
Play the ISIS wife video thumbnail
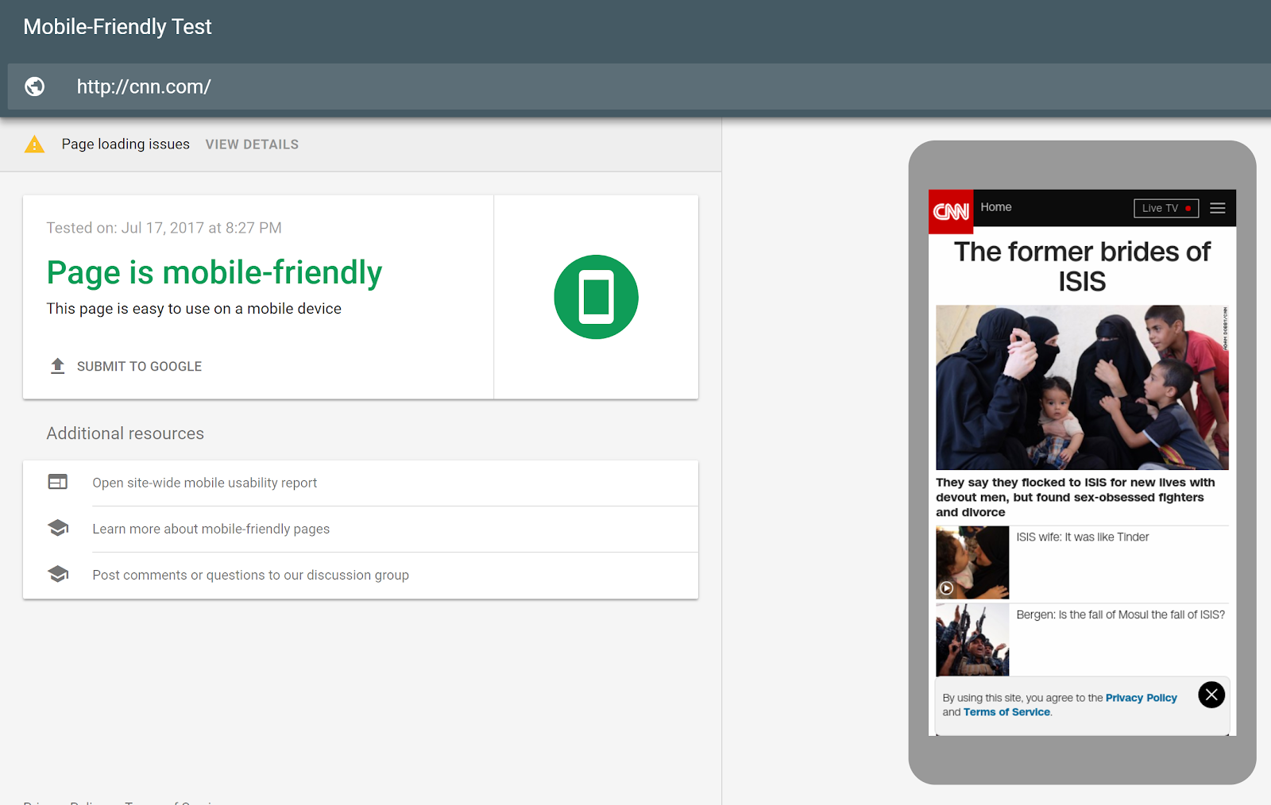[x=972, y=562]
